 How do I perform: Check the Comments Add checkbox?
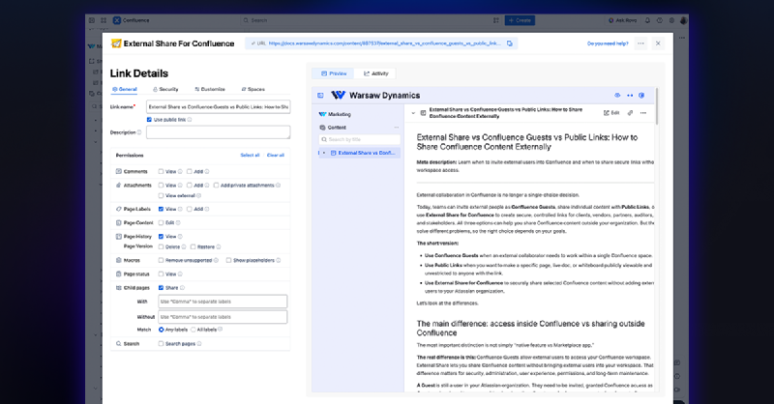pos(189,172)
